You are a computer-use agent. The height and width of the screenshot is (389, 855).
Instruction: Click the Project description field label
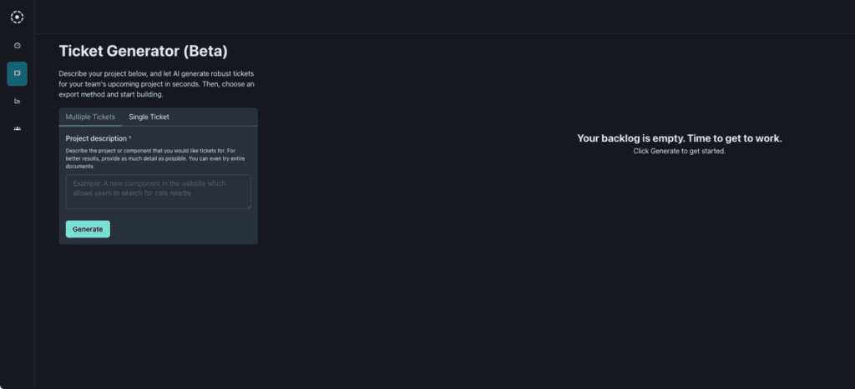[96, 138]
